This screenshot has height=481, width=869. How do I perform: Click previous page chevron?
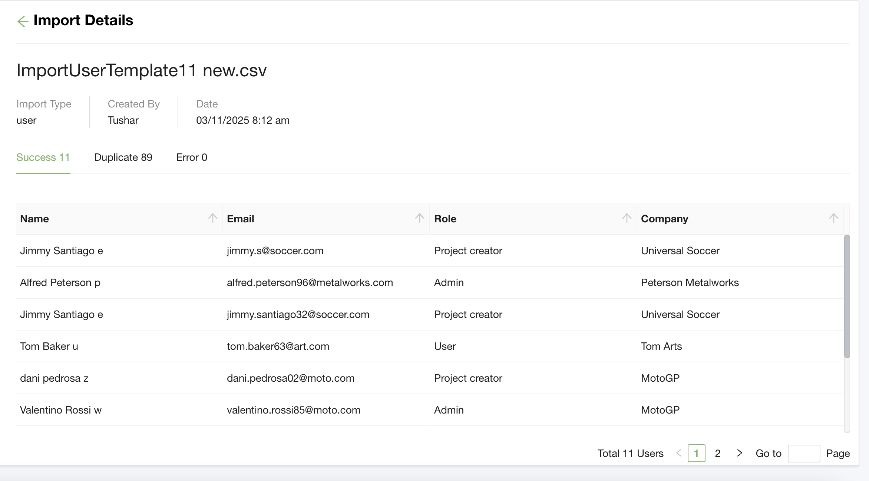click(x=678, y=453)
